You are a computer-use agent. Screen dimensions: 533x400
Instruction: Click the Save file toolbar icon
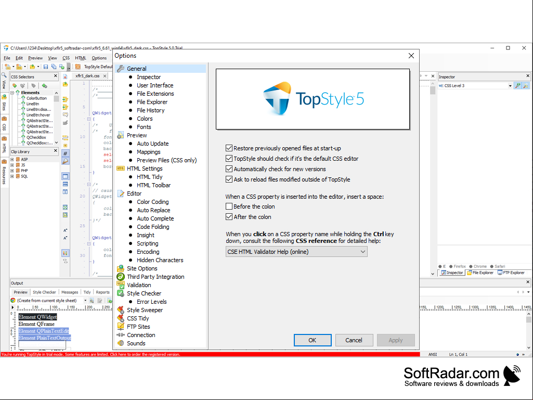click(x=46, y=67)
